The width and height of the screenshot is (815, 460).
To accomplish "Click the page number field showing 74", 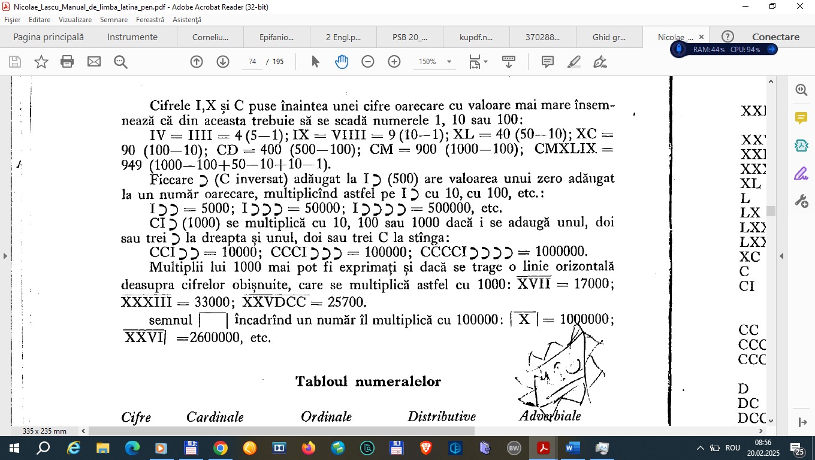I will coord(252,62).
